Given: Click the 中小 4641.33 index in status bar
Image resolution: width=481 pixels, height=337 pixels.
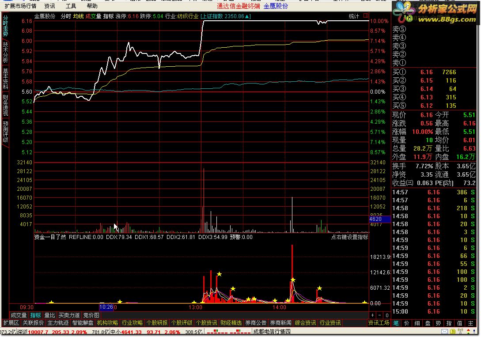Looking at the screenshot, I should 126,332.
